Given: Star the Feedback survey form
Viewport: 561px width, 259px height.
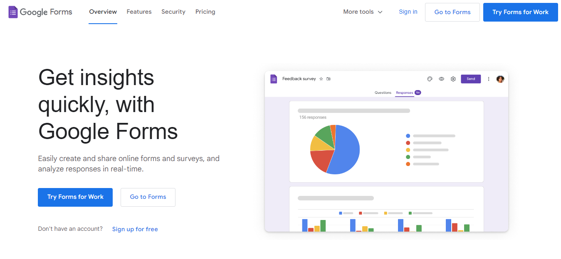Looking at the screenshot, I should click(x=321, y=79).
